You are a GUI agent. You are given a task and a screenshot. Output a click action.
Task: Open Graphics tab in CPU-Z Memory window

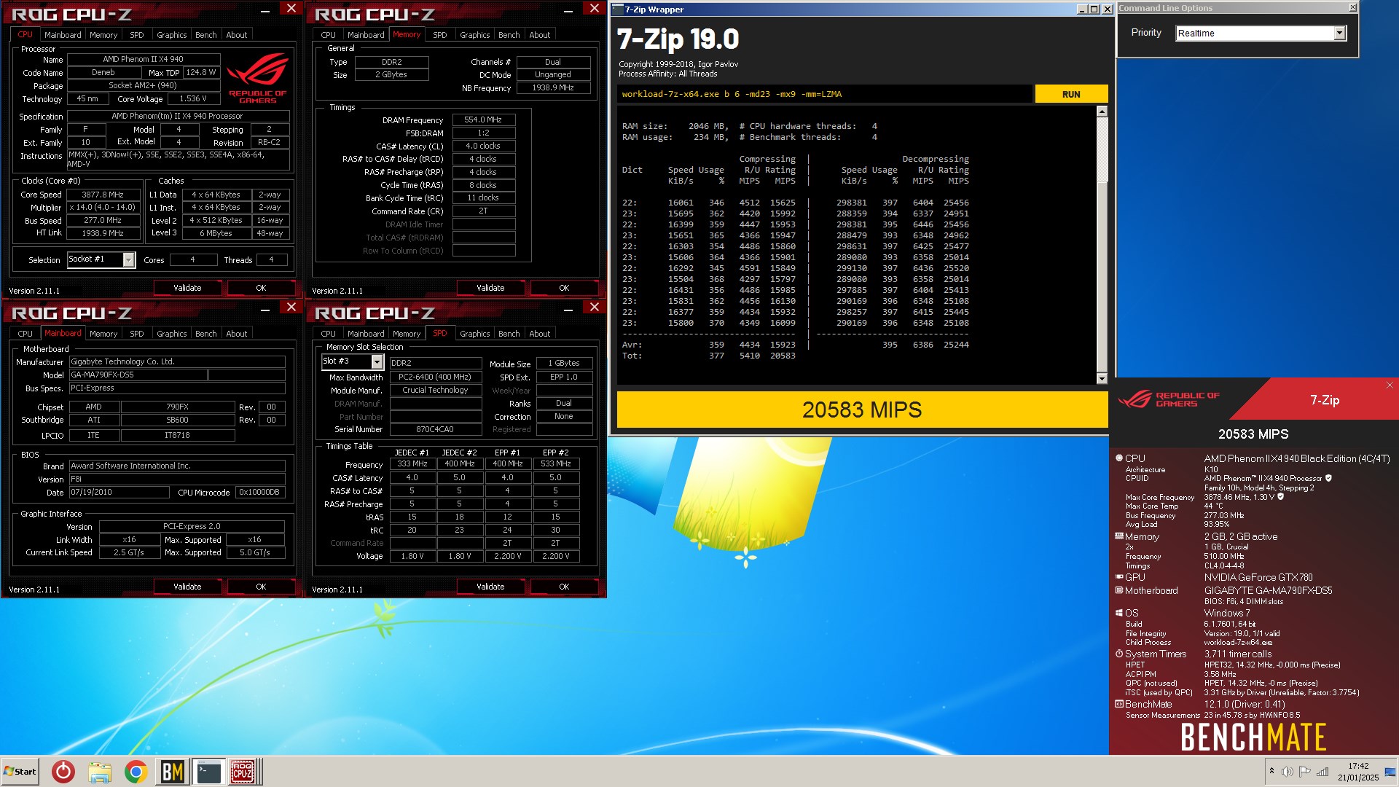click(475, 35)
